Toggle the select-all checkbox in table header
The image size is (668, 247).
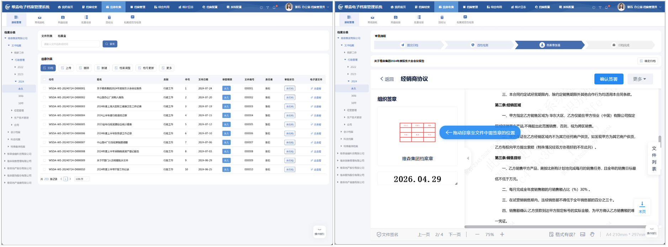coord(44,79)
